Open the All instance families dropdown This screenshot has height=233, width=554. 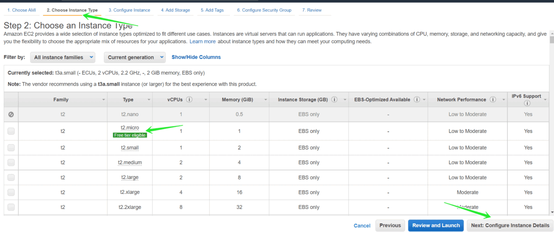point(63,58)
